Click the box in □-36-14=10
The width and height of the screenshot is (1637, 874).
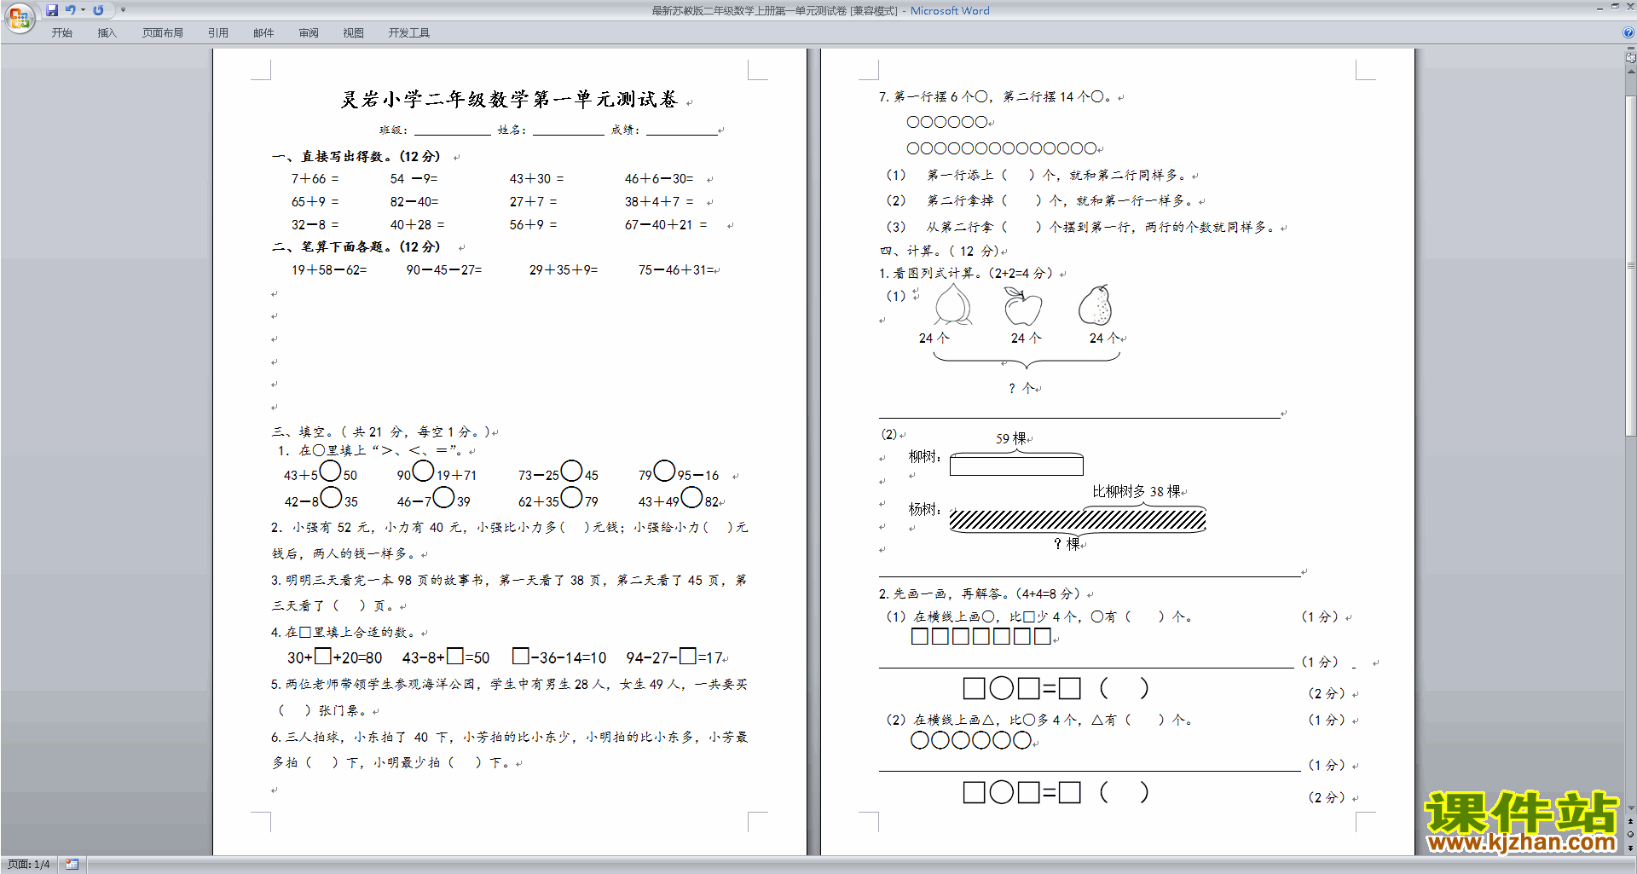[521, 657]
